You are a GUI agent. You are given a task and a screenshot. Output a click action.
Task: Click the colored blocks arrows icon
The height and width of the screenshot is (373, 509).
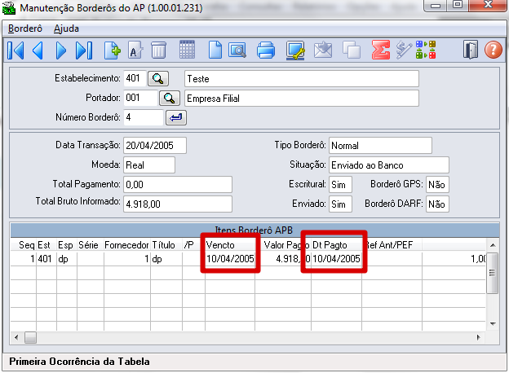(x=426, y=50)
